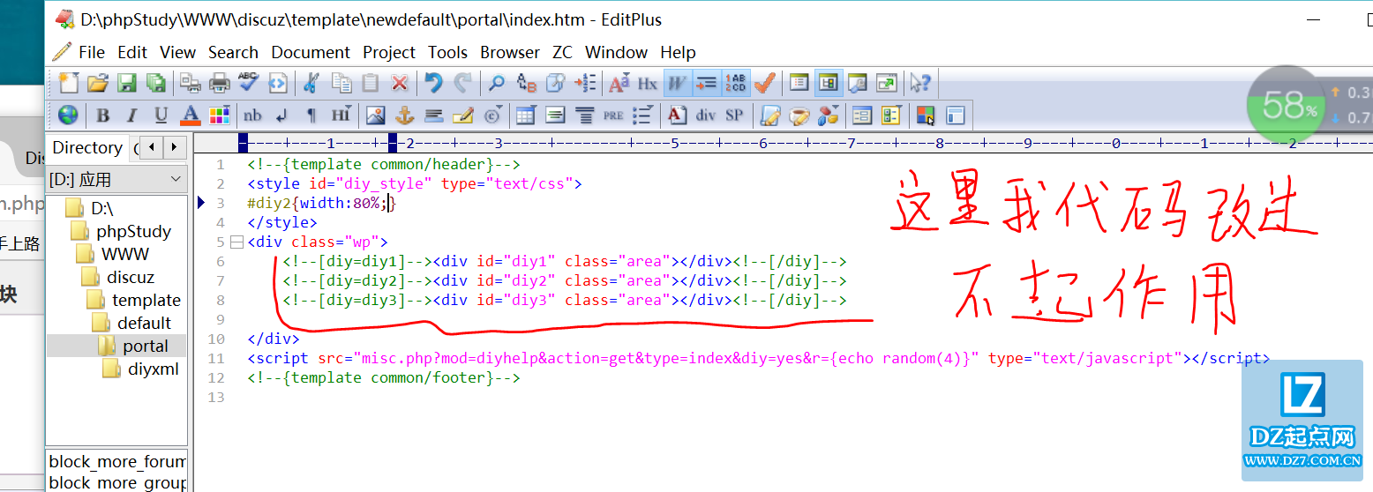
Task: Open the list tag dropdown
Action: pos(642,115)
